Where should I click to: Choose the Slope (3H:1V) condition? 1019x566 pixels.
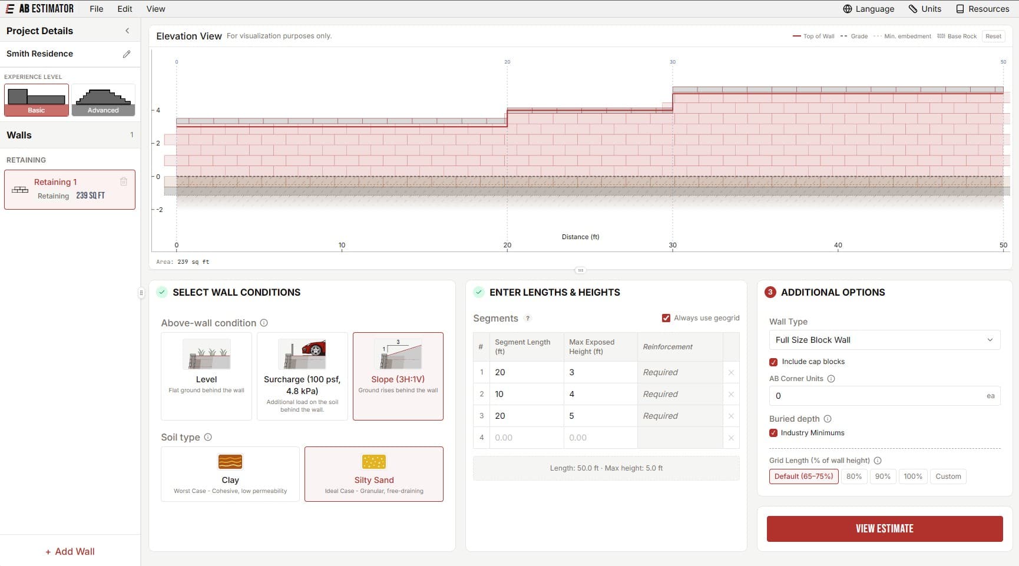[398, 376]
